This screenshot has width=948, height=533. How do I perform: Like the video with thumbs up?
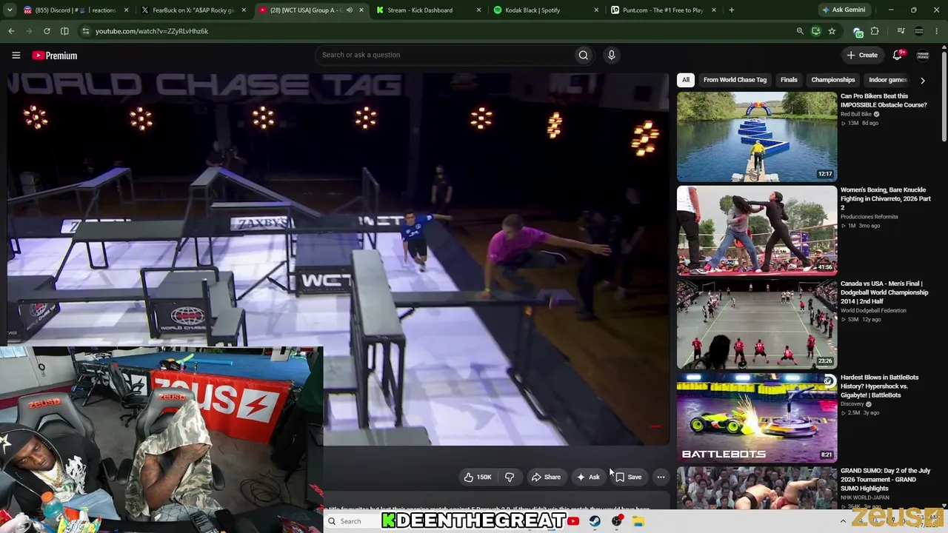pos(477,477)
